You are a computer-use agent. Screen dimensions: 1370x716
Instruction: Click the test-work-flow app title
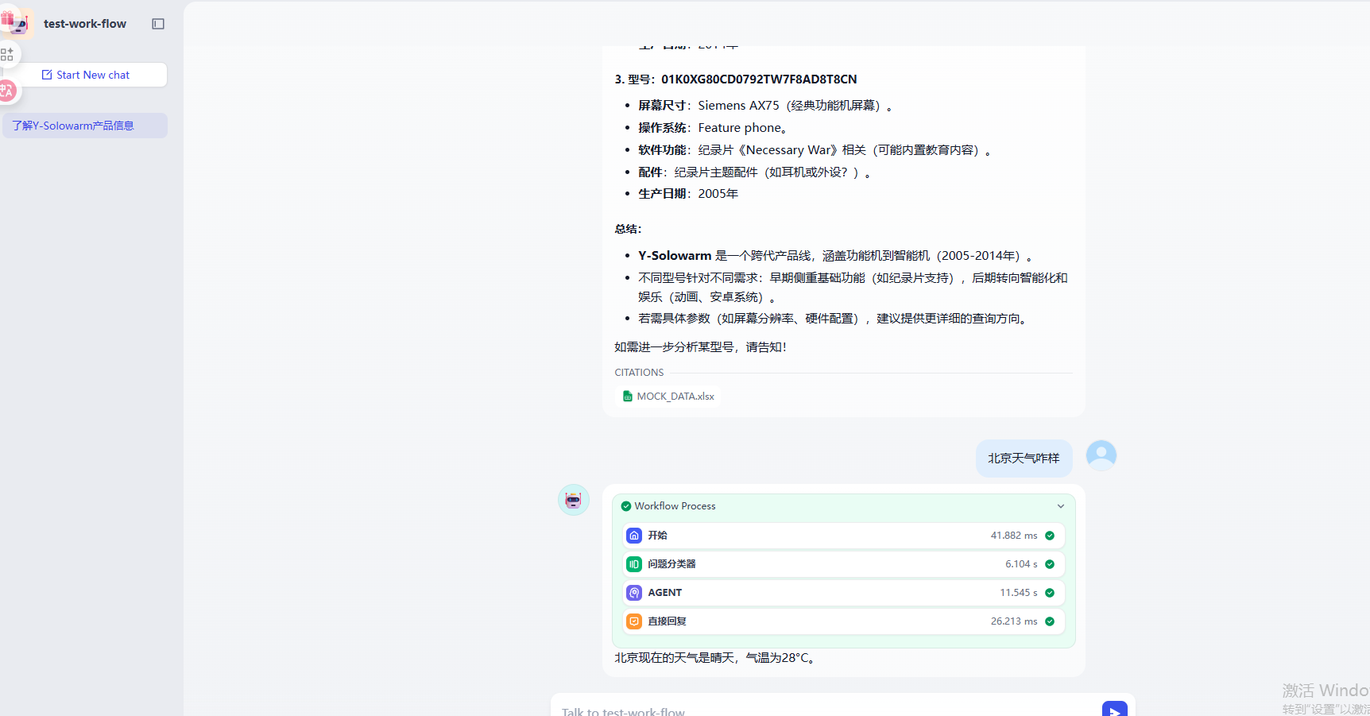85,24
